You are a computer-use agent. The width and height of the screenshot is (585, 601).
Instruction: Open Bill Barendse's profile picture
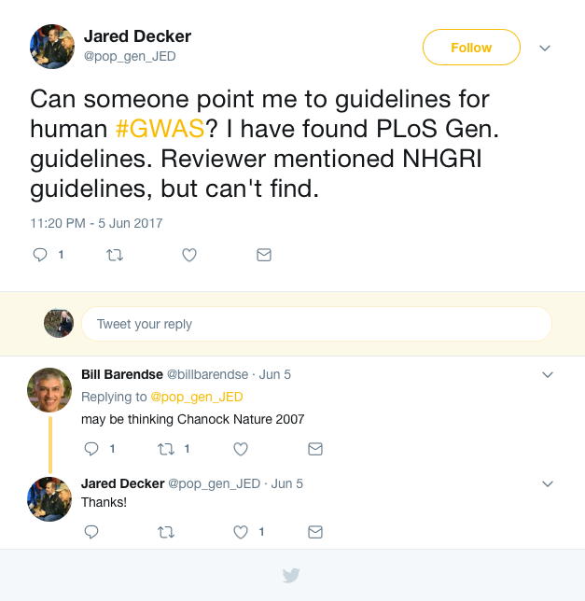pyautogui.click(x=49, y=390)
